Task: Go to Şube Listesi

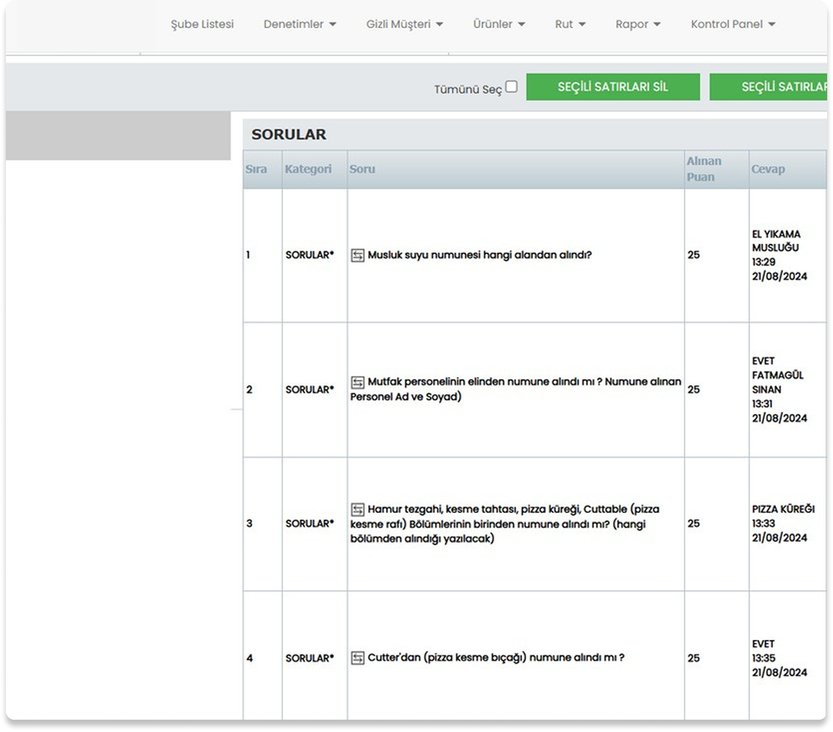Action: click(202, 24)
